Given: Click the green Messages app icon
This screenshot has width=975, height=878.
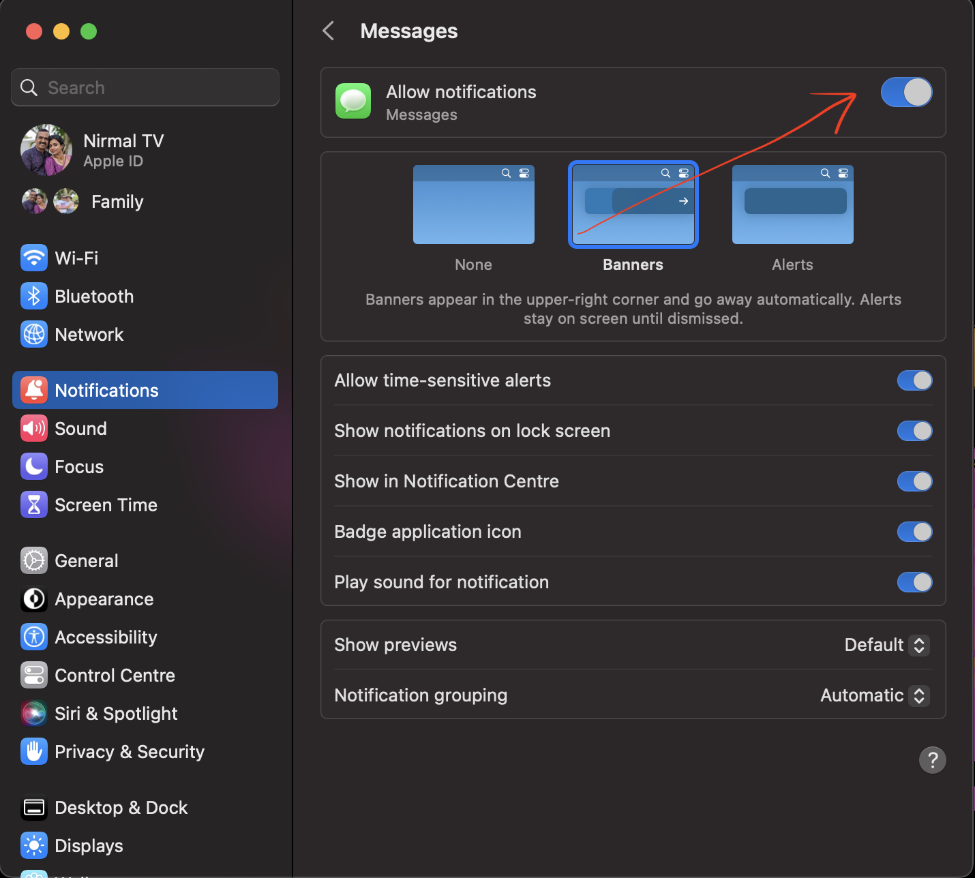Looking at the screenshot, I should [x=353, y=101].
